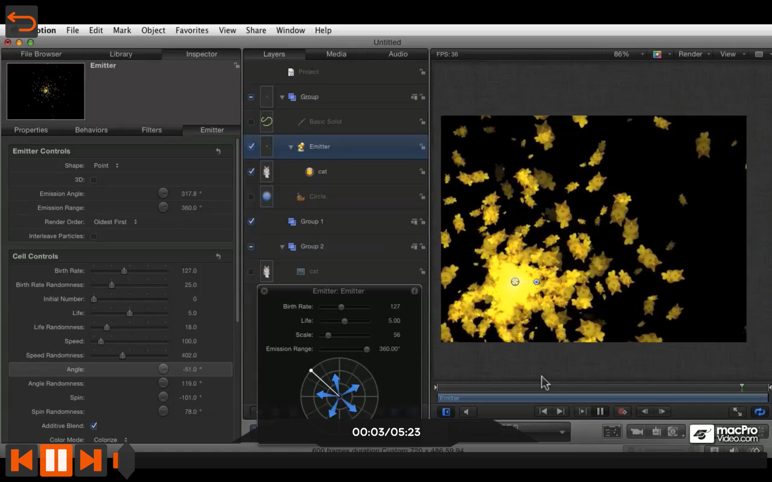The height and width of the screenshot is (482, 772).
Task: Switch to the Properties tab
Action: [x=31, y=130]
